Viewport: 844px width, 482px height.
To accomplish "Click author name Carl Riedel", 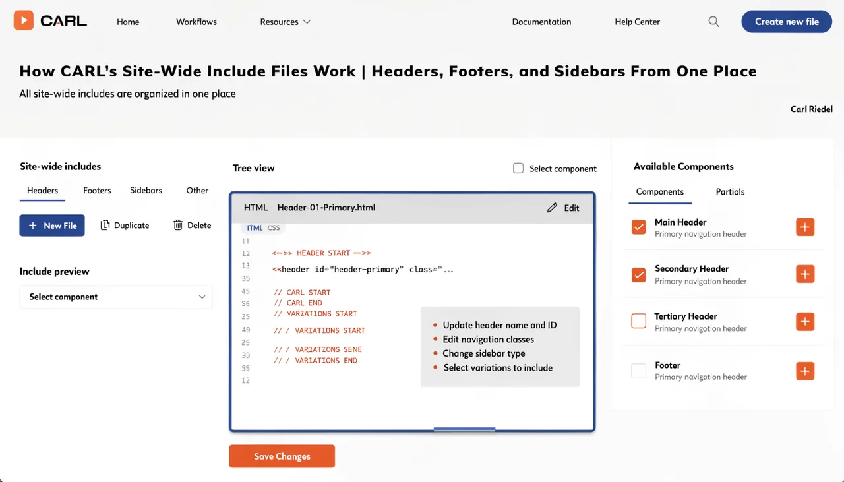I will [811, 109].
